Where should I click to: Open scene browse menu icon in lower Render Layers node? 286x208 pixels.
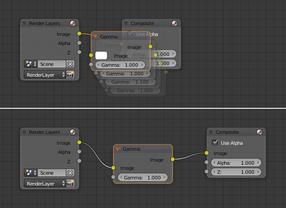[x=31, y=173]
